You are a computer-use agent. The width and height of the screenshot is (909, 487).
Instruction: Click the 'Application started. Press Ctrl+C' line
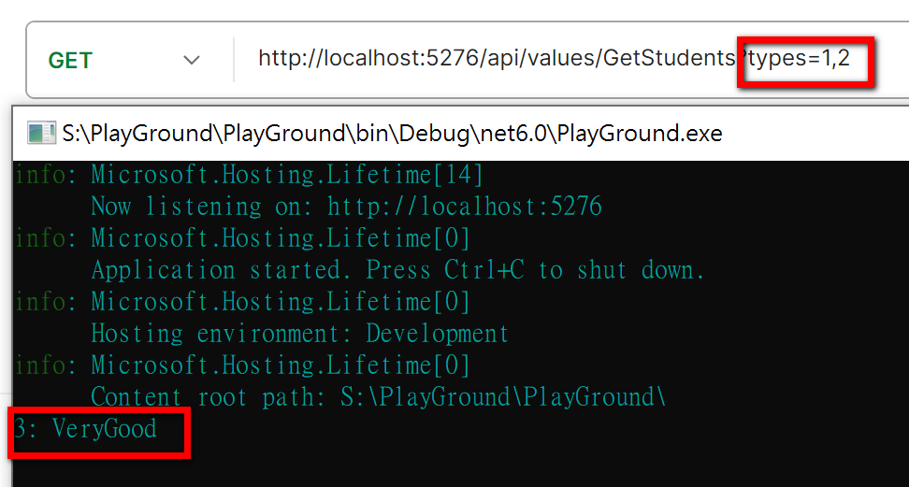tap(397, 270)
